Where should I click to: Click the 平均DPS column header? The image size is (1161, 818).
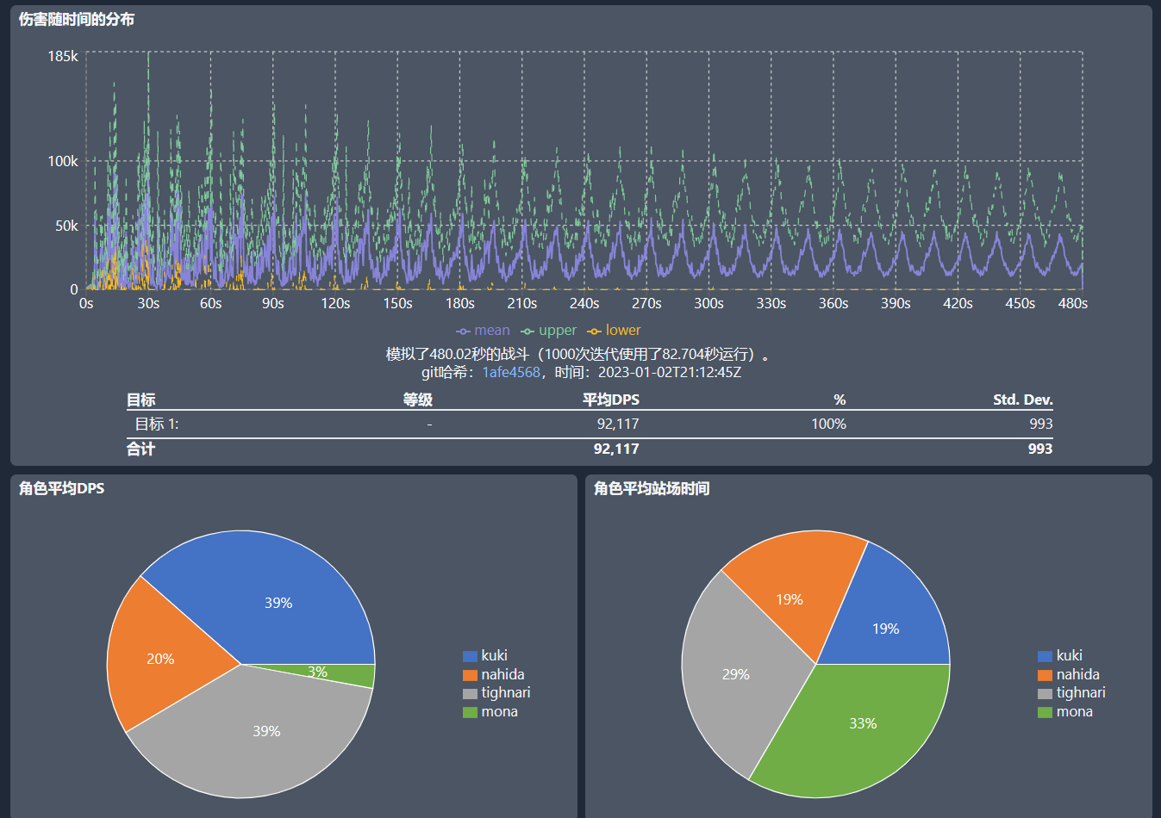[610, 400]
